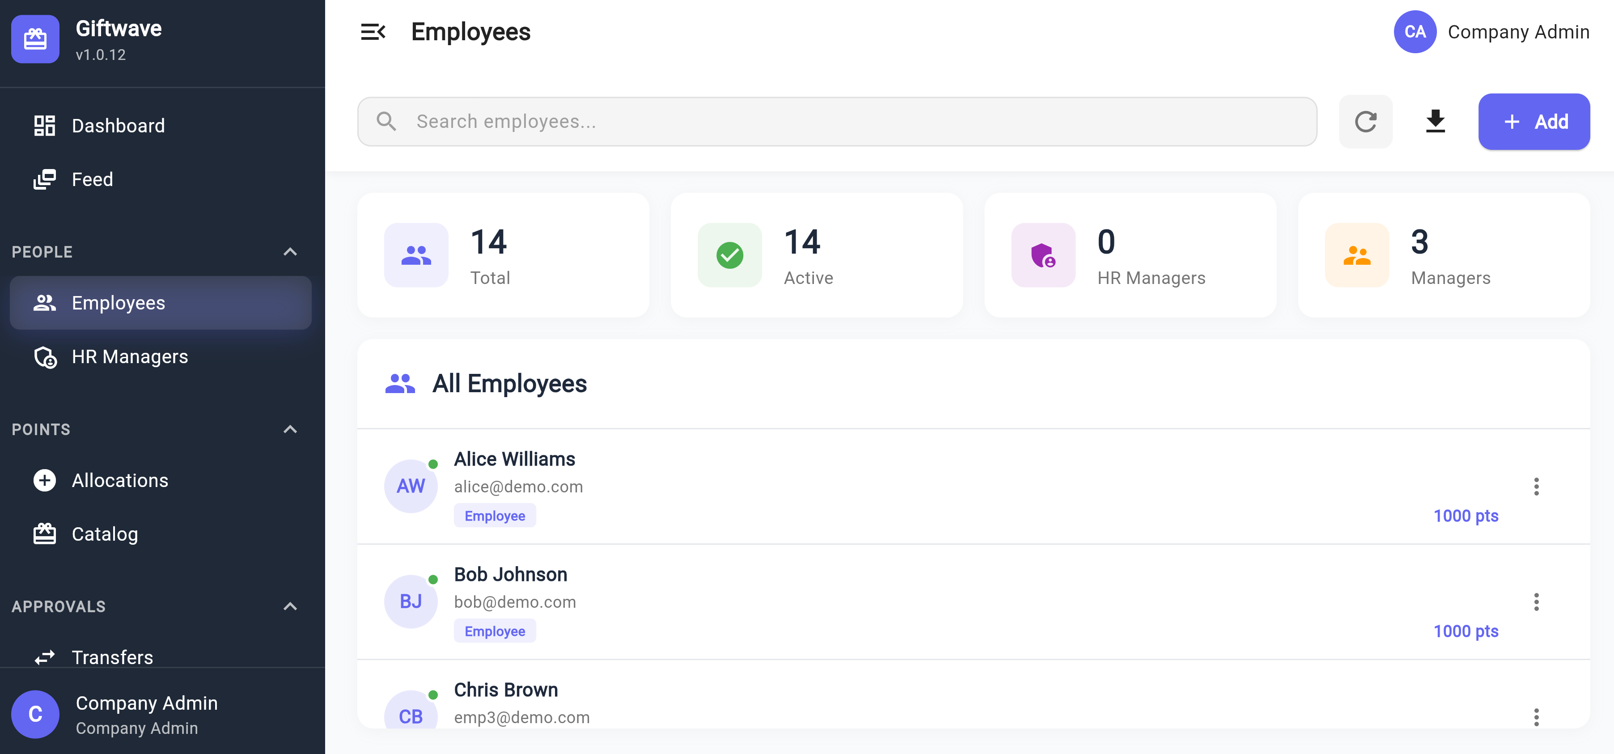Click the AW avatar for Alice Williams
Screen dimensions: 1614x754
click(411, 487)
